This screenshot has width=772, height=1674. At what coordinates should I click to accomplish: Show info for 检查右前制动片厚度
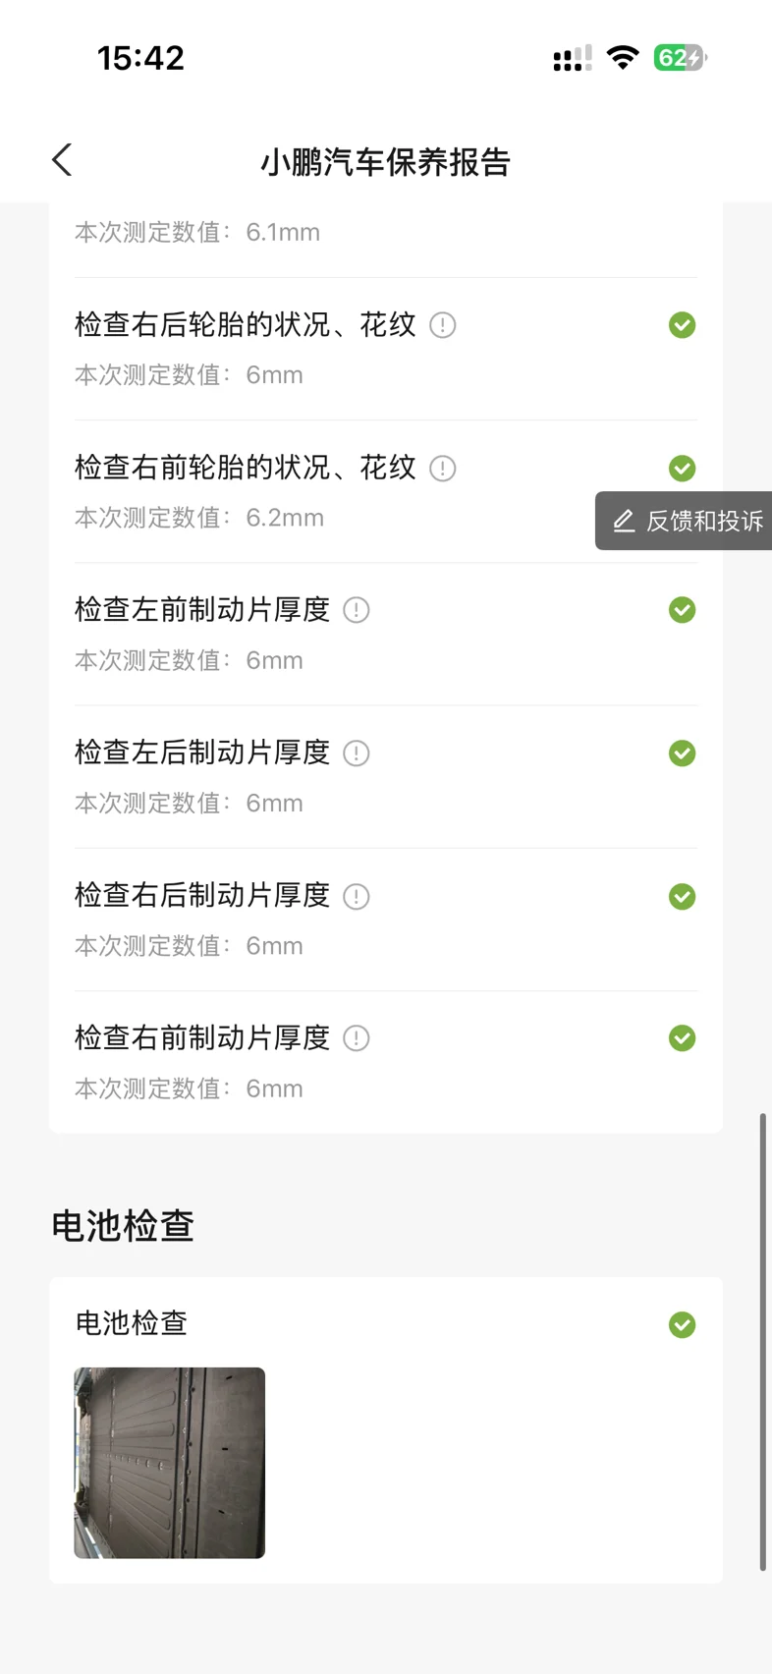click(x=357, y=1038)
